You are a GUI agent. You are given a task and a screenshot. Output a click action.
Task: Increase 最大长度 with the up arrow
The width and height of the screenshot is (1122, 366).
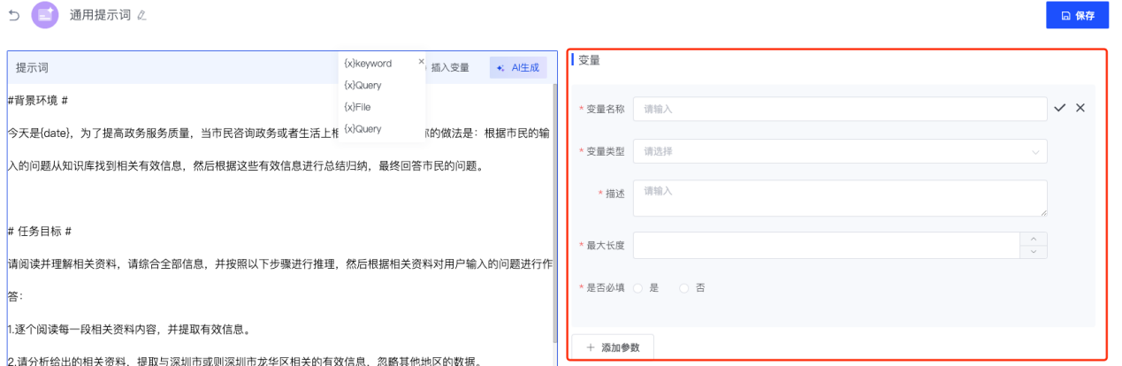1034,239
